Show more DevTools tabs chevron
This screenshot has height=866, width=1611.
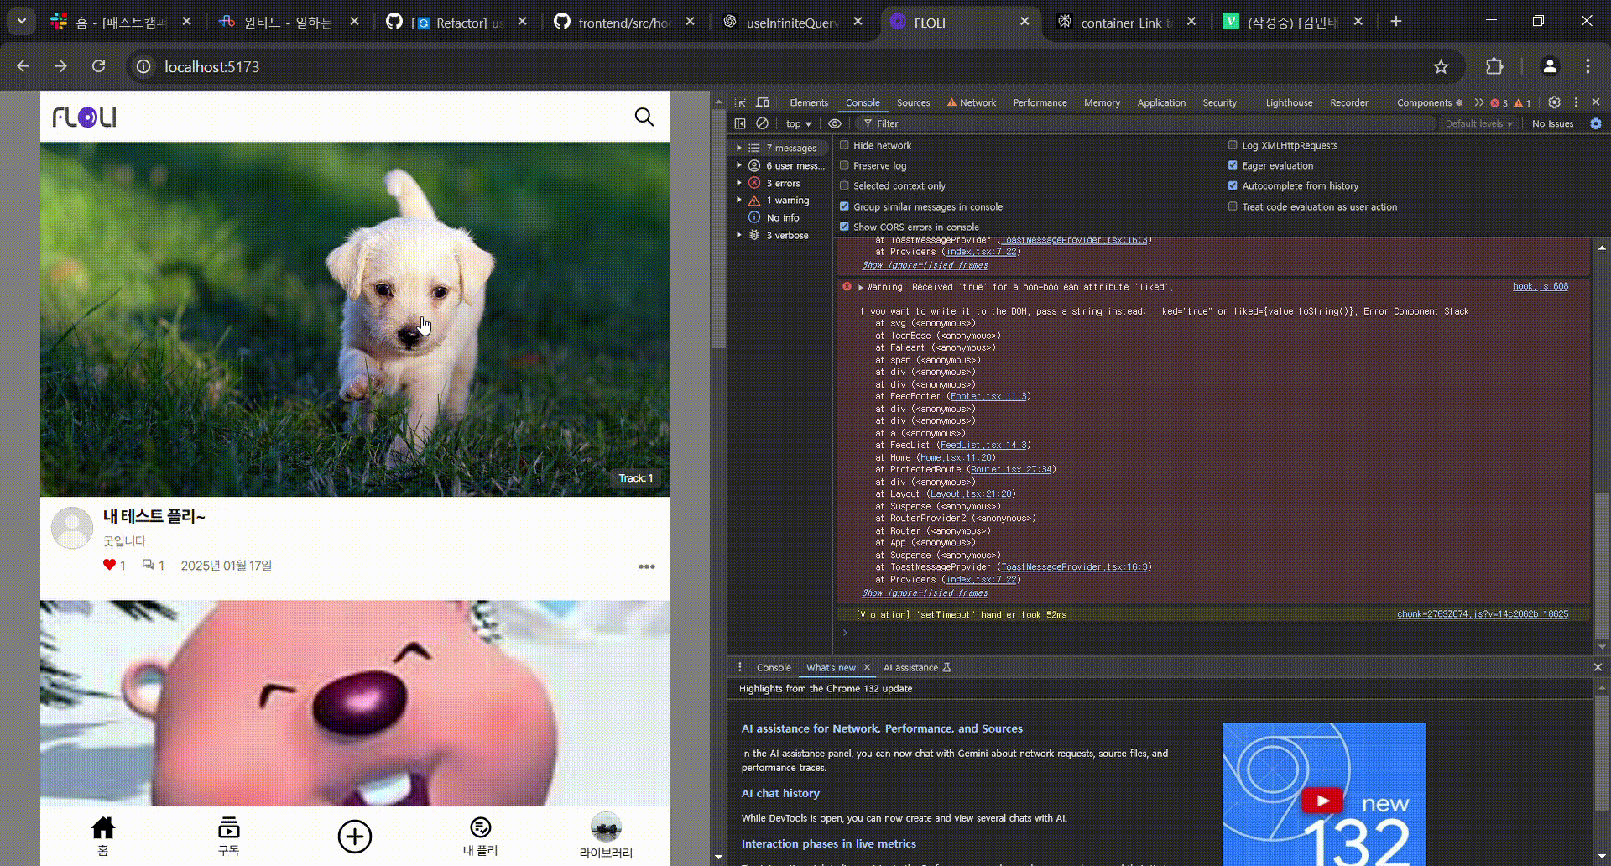tap(1479, 102)
